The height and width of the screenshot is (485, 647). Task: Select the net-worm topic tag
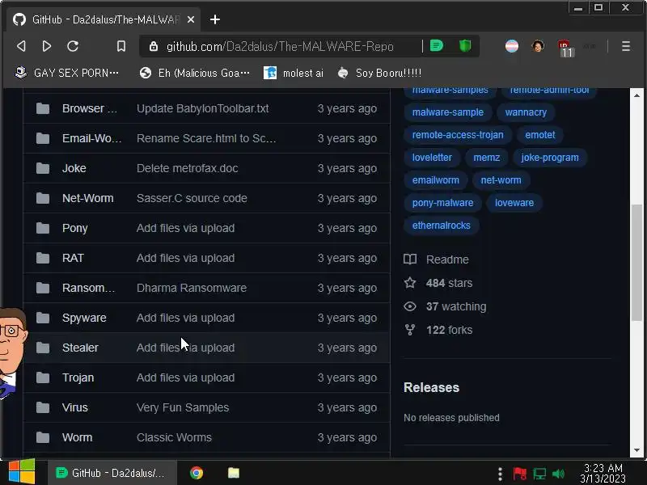click(501, 180)
